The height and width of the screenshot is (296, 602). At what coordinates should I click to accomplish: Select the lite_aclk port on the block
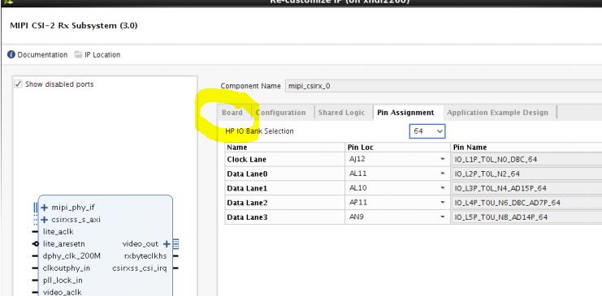click(x=58, y=232)
